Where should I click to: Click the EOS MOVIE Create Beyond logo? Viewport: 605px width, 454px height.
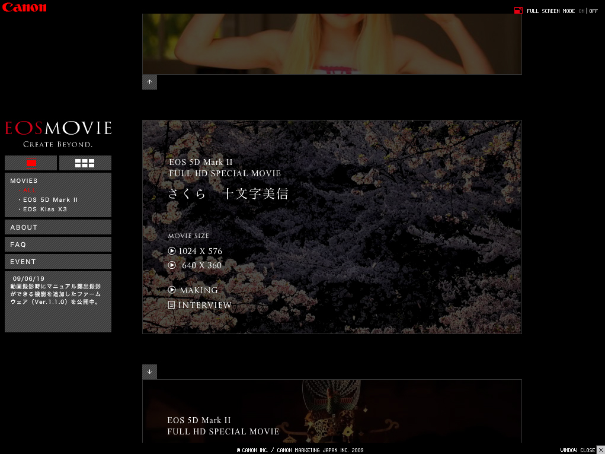(x=57, y=132)
